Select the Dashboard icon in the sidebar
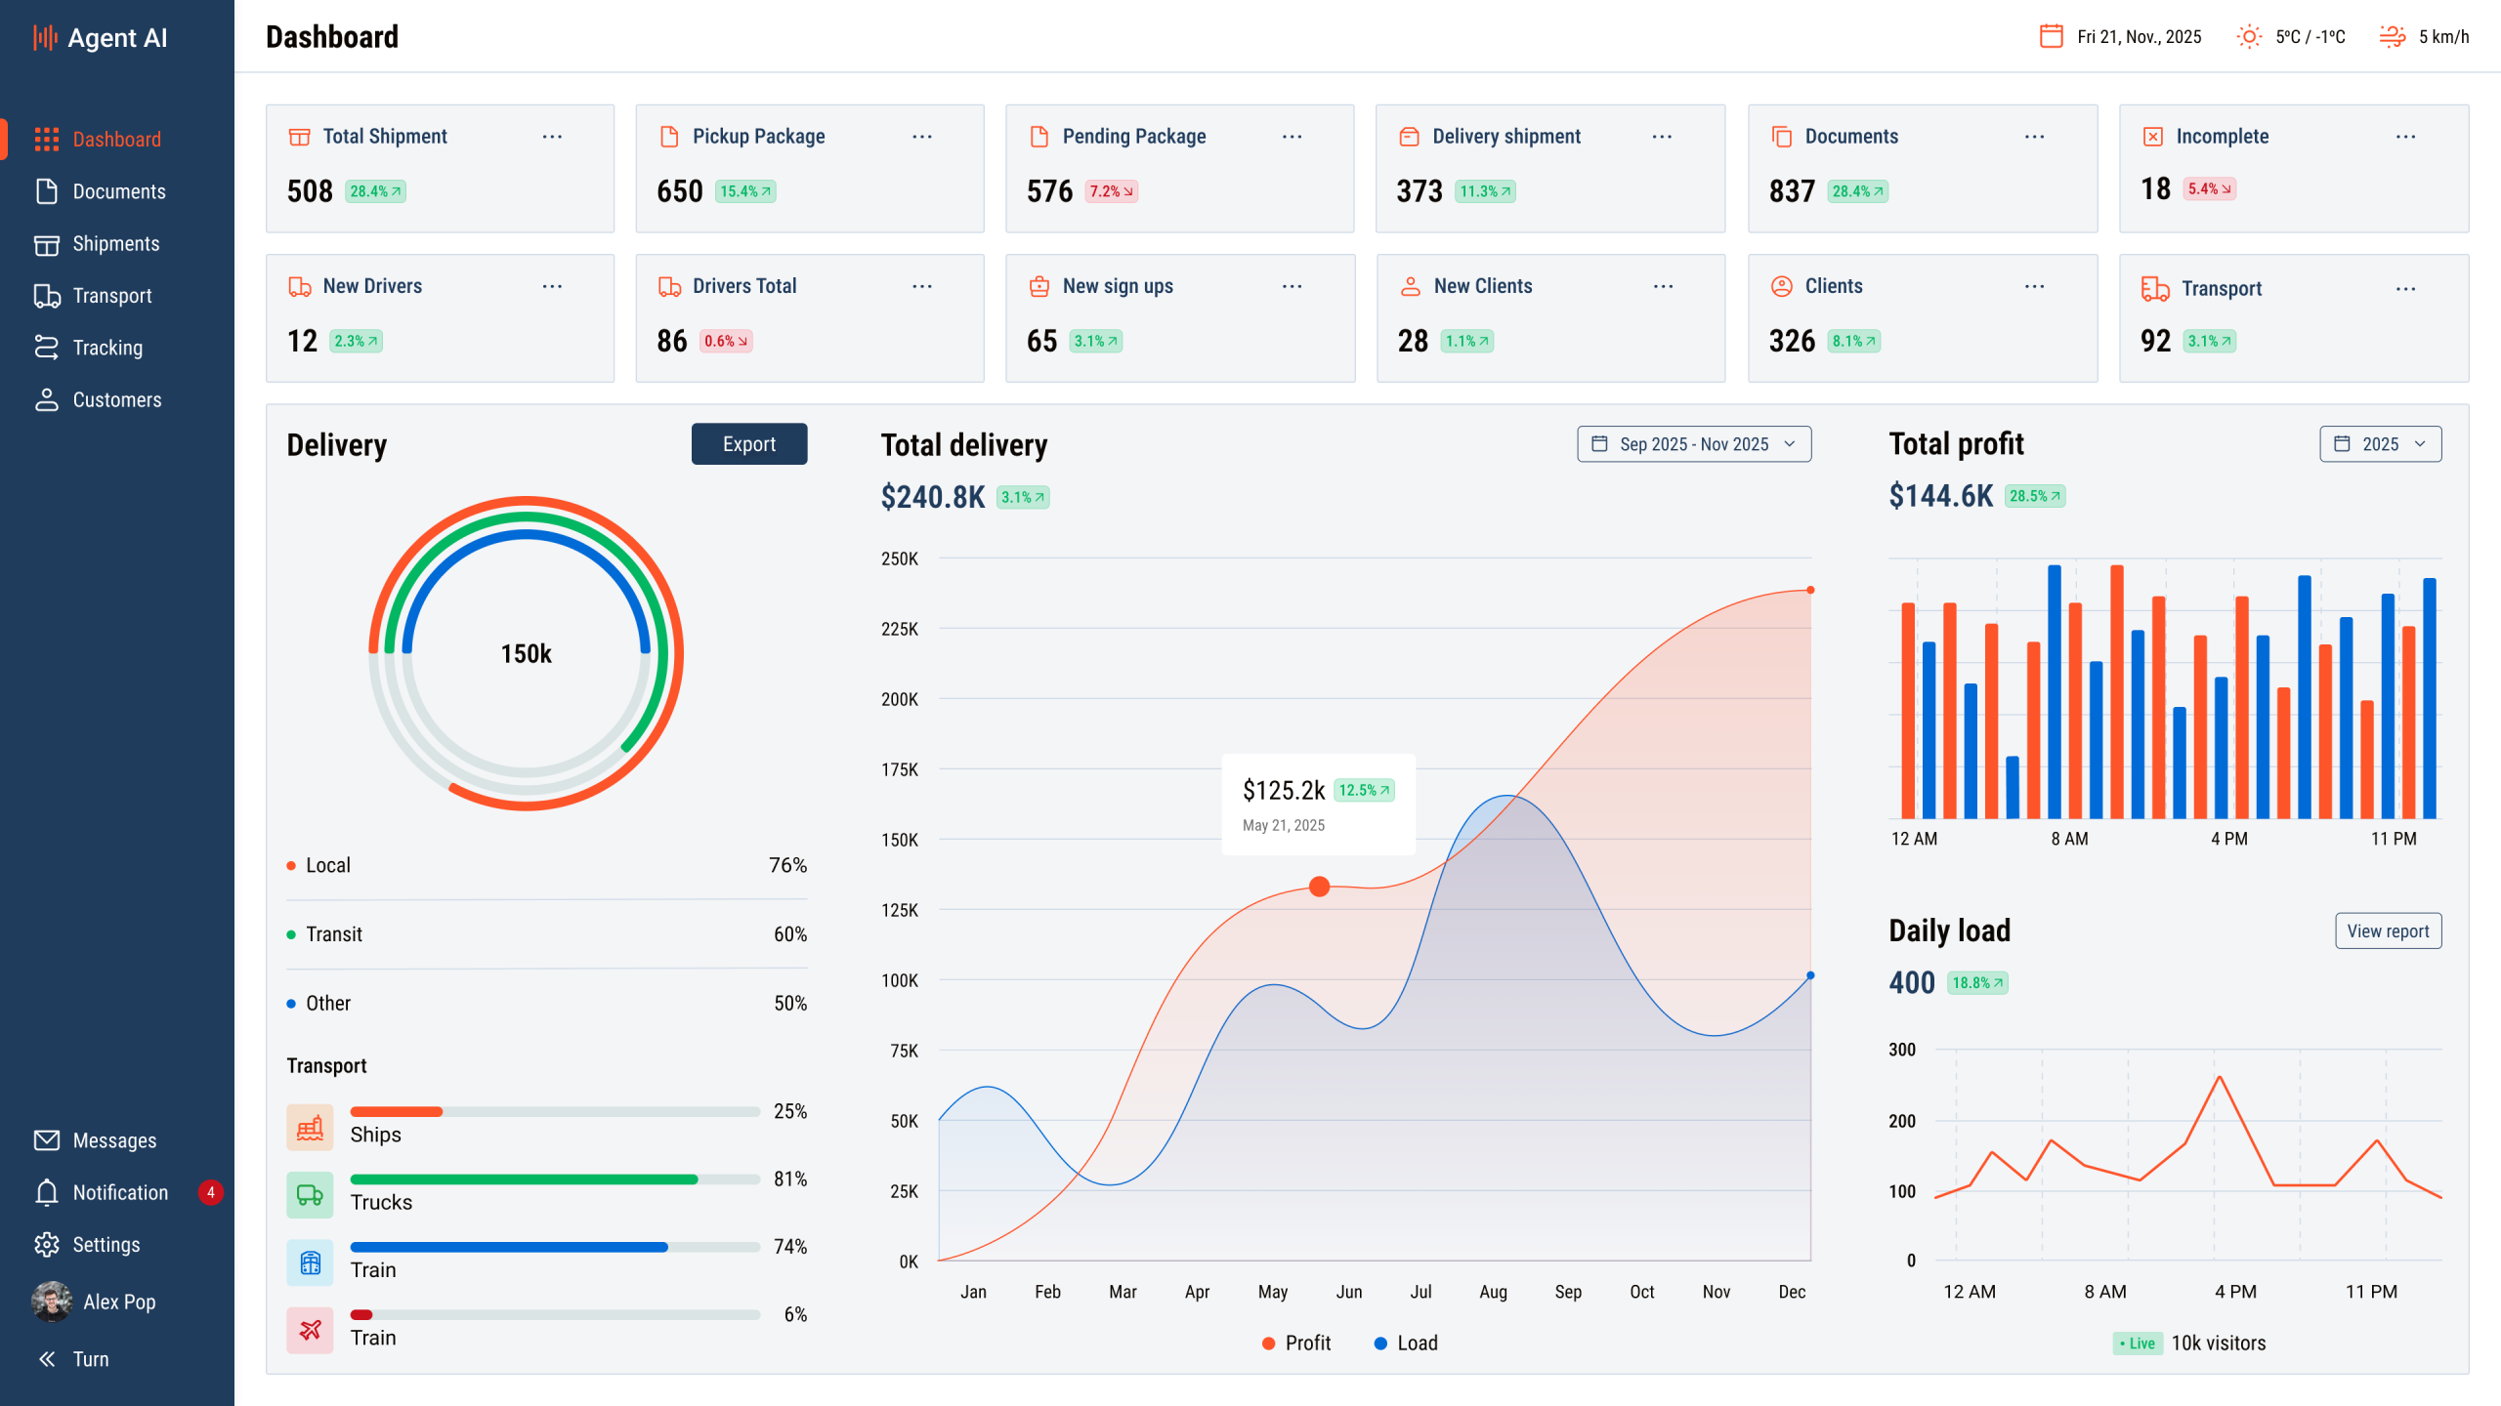The image size is (2501, 1406). 47,139
